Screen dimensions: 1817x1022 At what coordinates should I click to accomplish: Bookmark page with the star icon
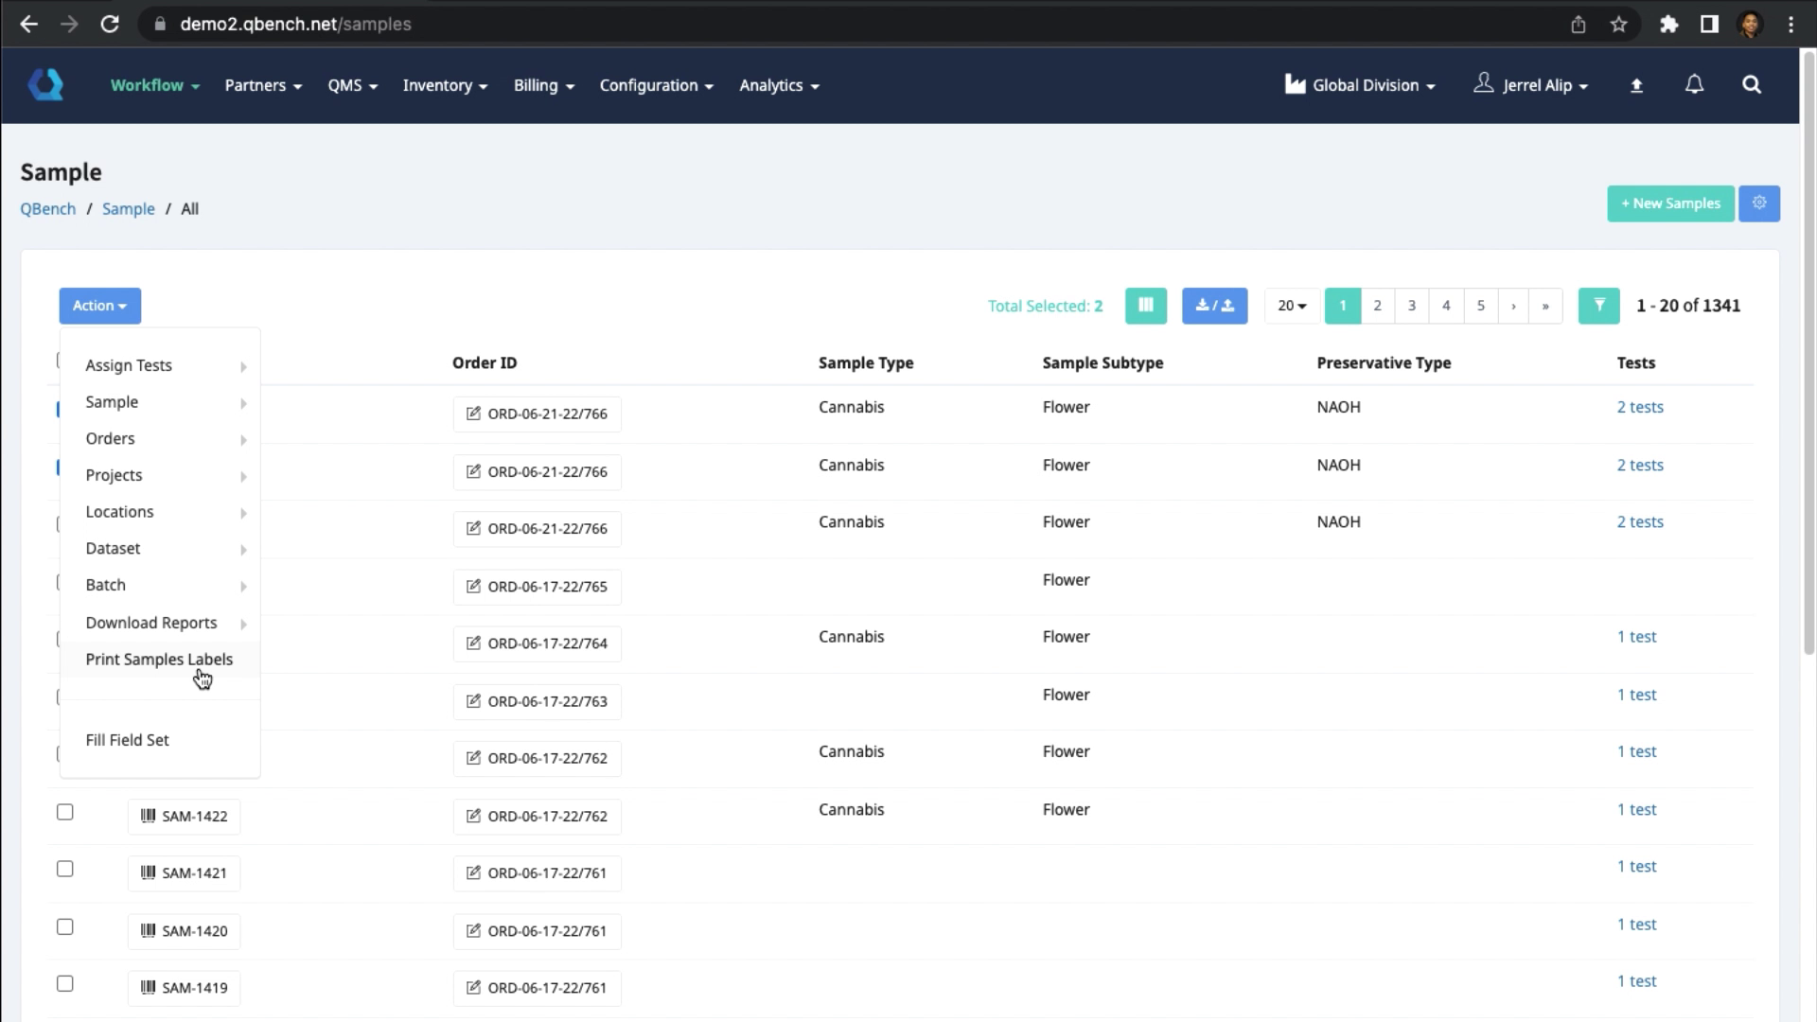coord(1619,25)
